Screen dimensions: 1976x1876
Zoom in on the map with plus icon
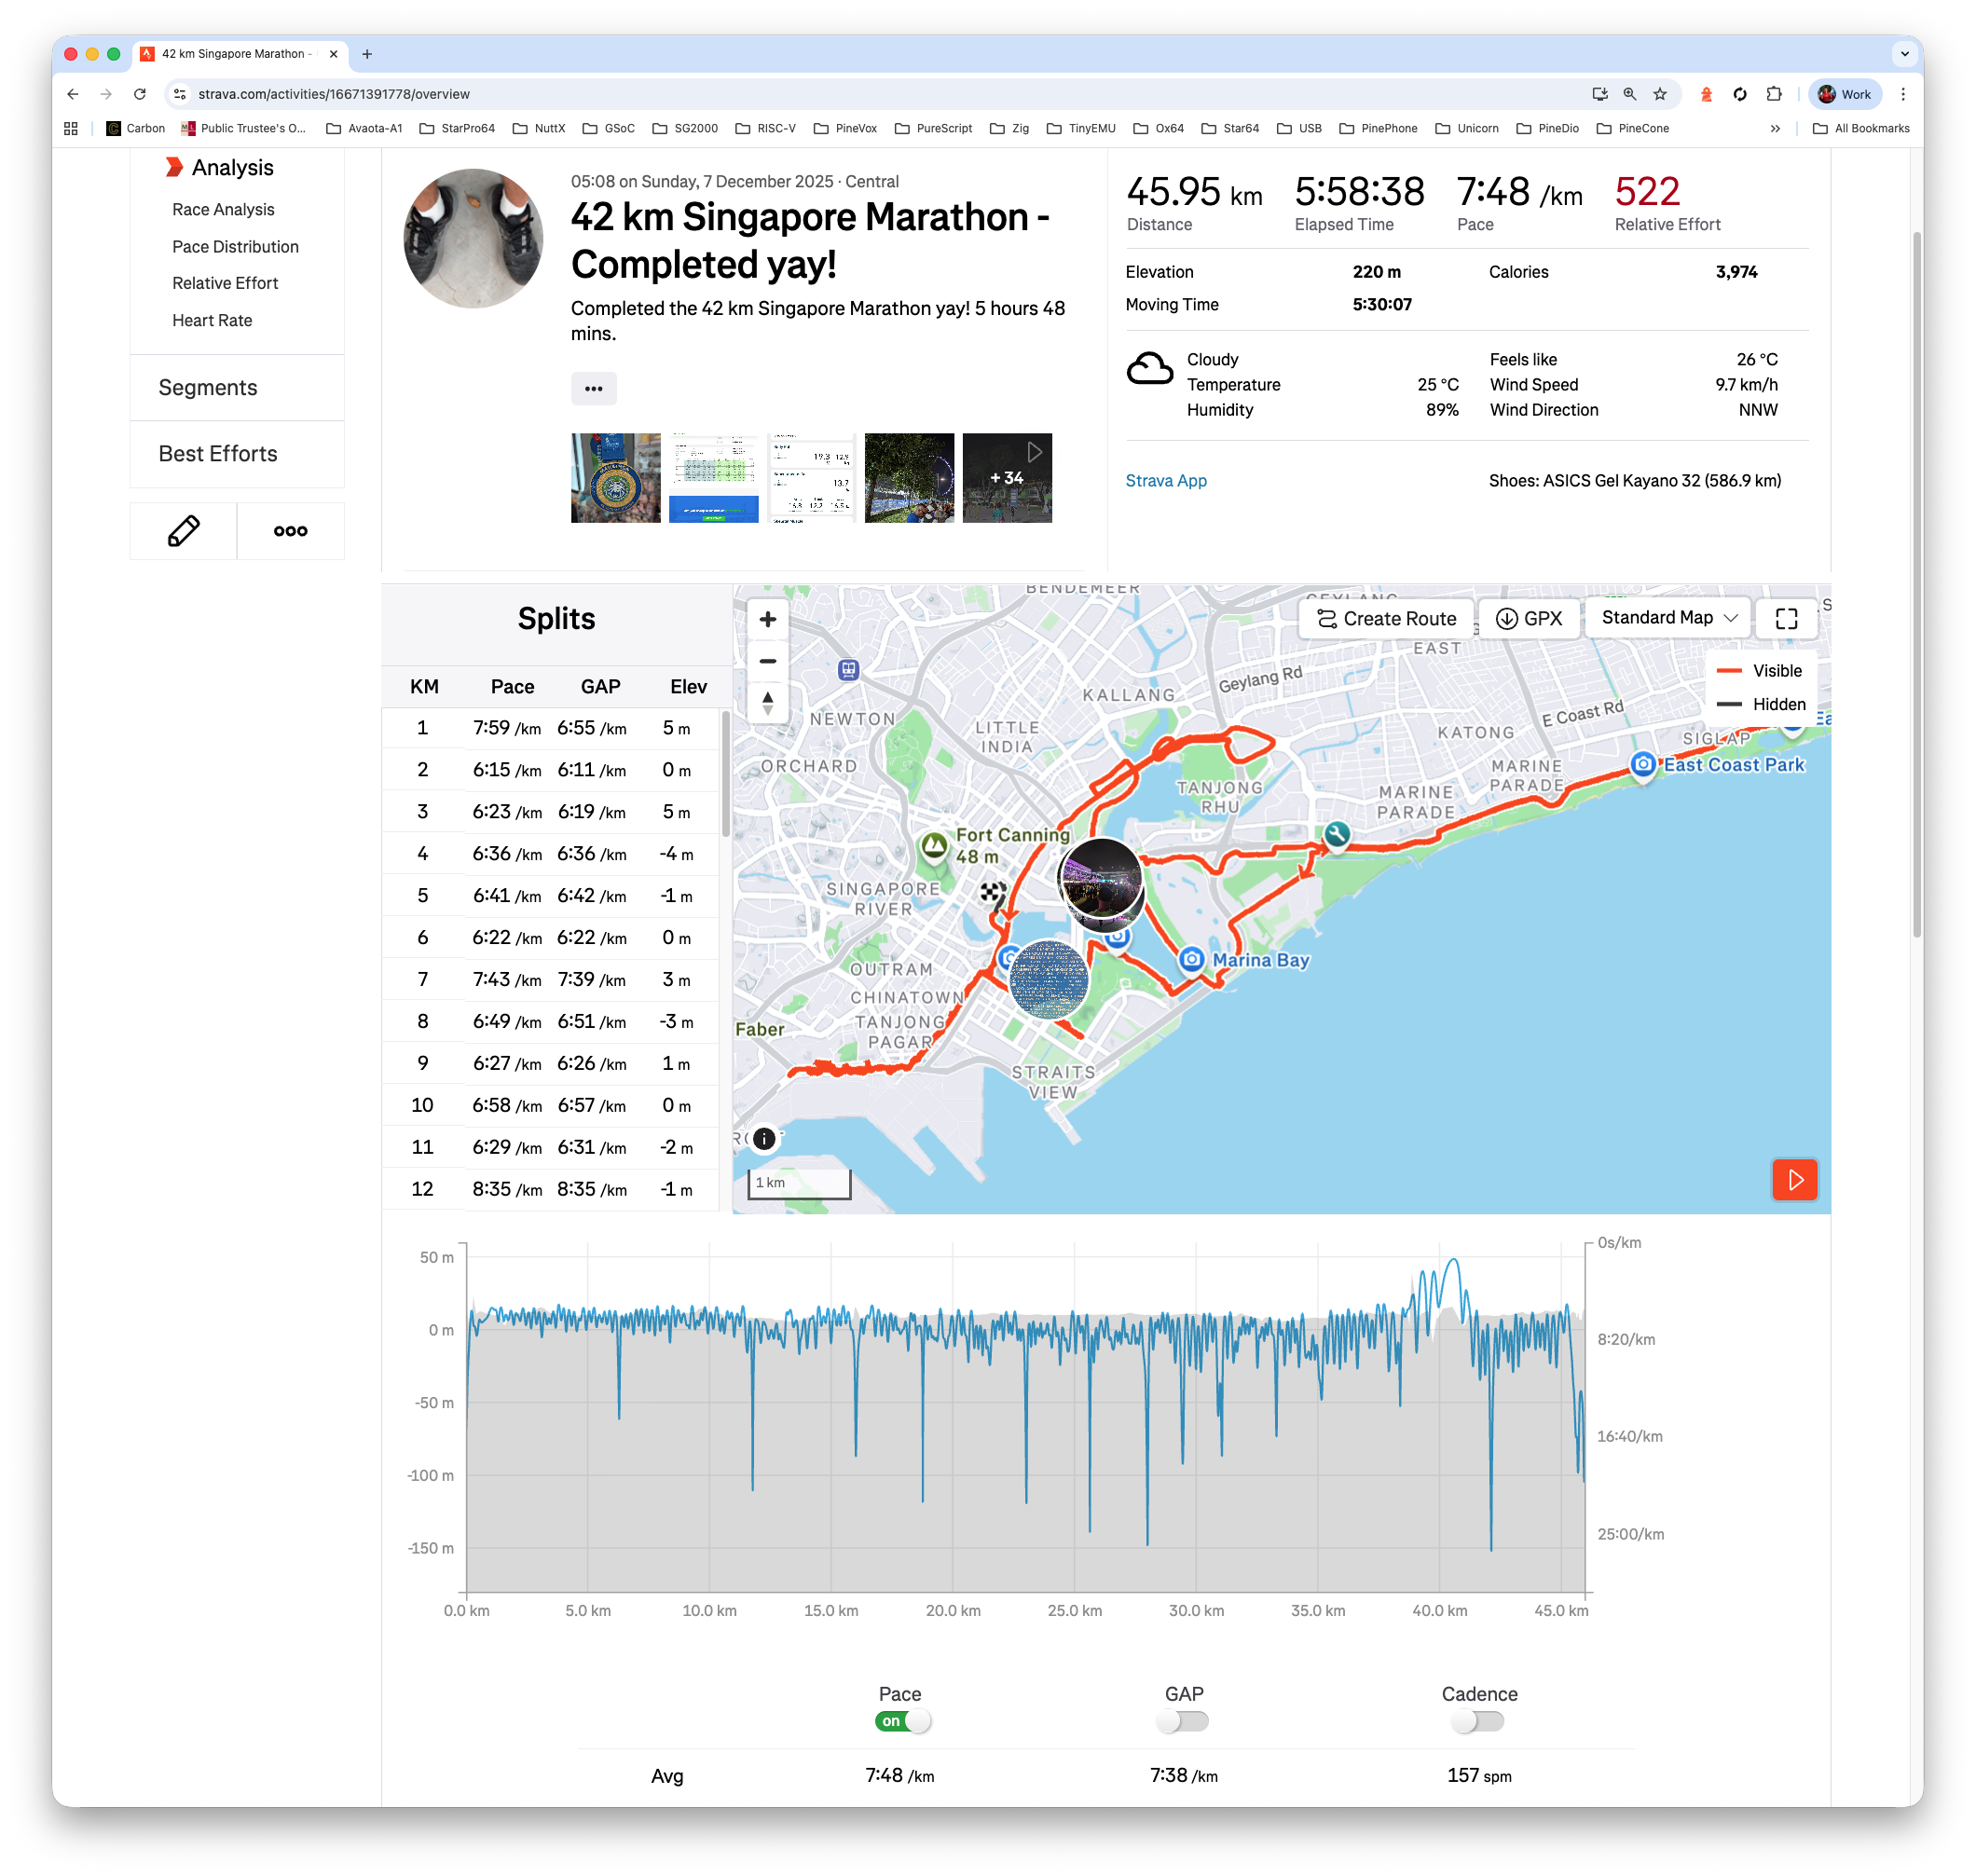768,618
